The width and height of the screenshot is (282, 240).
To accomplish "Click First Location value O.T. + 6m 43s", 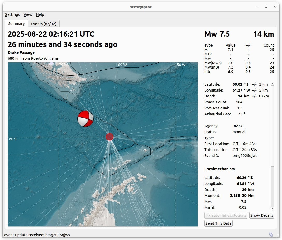I will 244,144.
